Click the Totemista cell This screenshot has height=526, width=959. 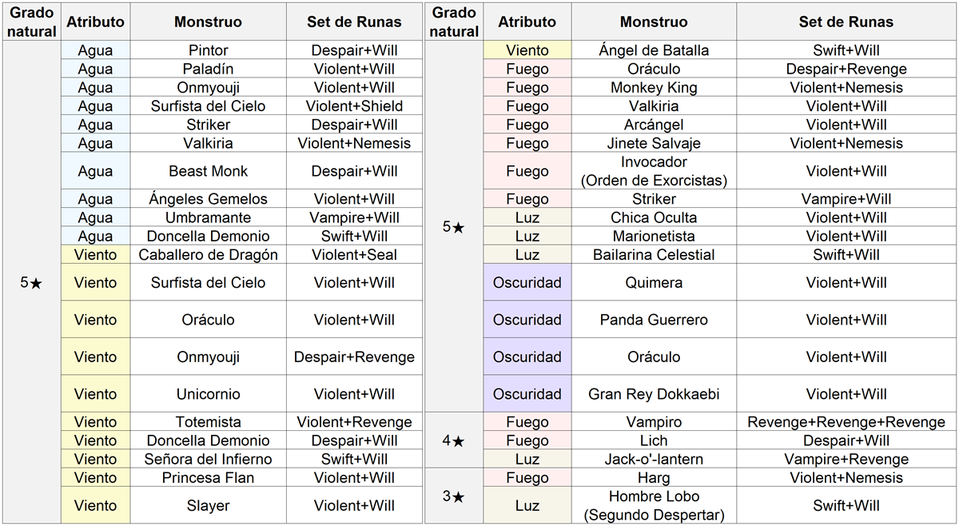(x=208, y=422)
